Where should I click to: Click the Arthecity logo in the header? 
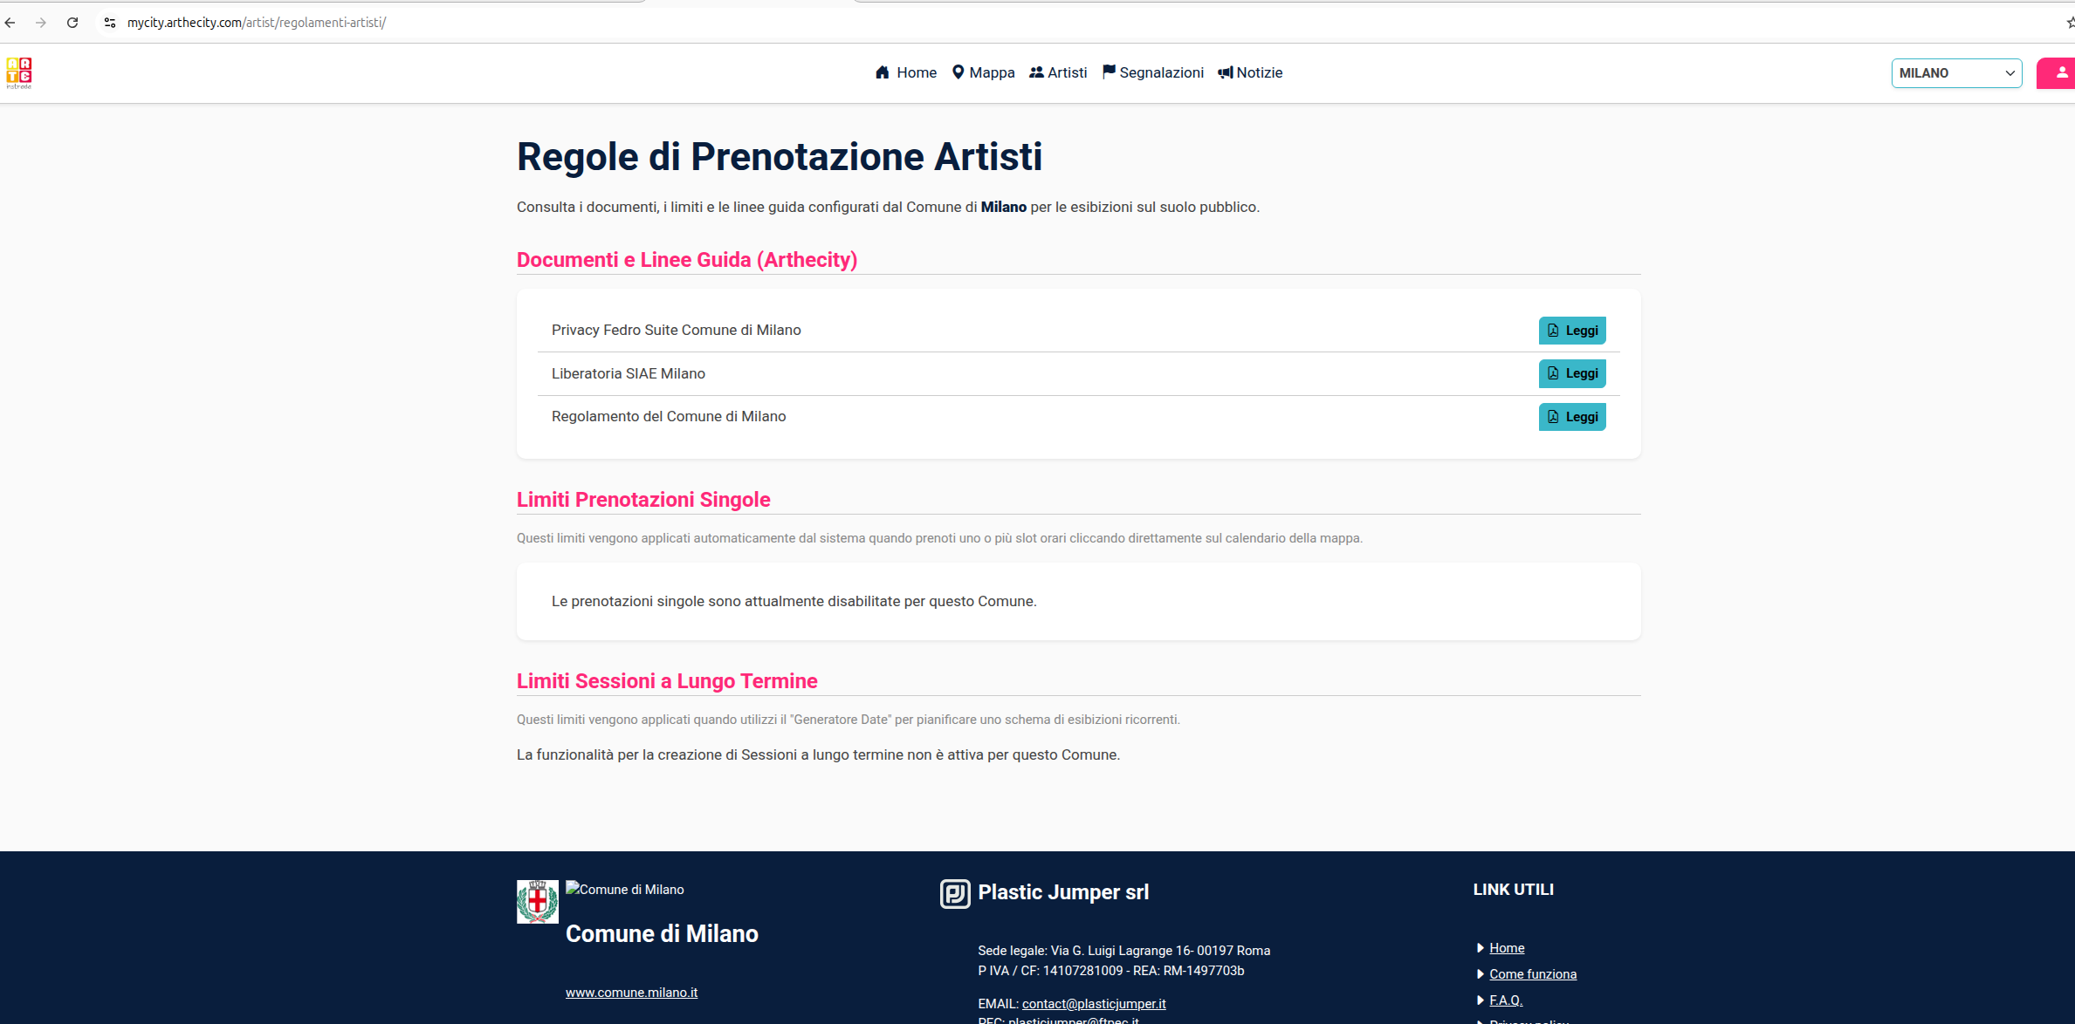(19, 73)
